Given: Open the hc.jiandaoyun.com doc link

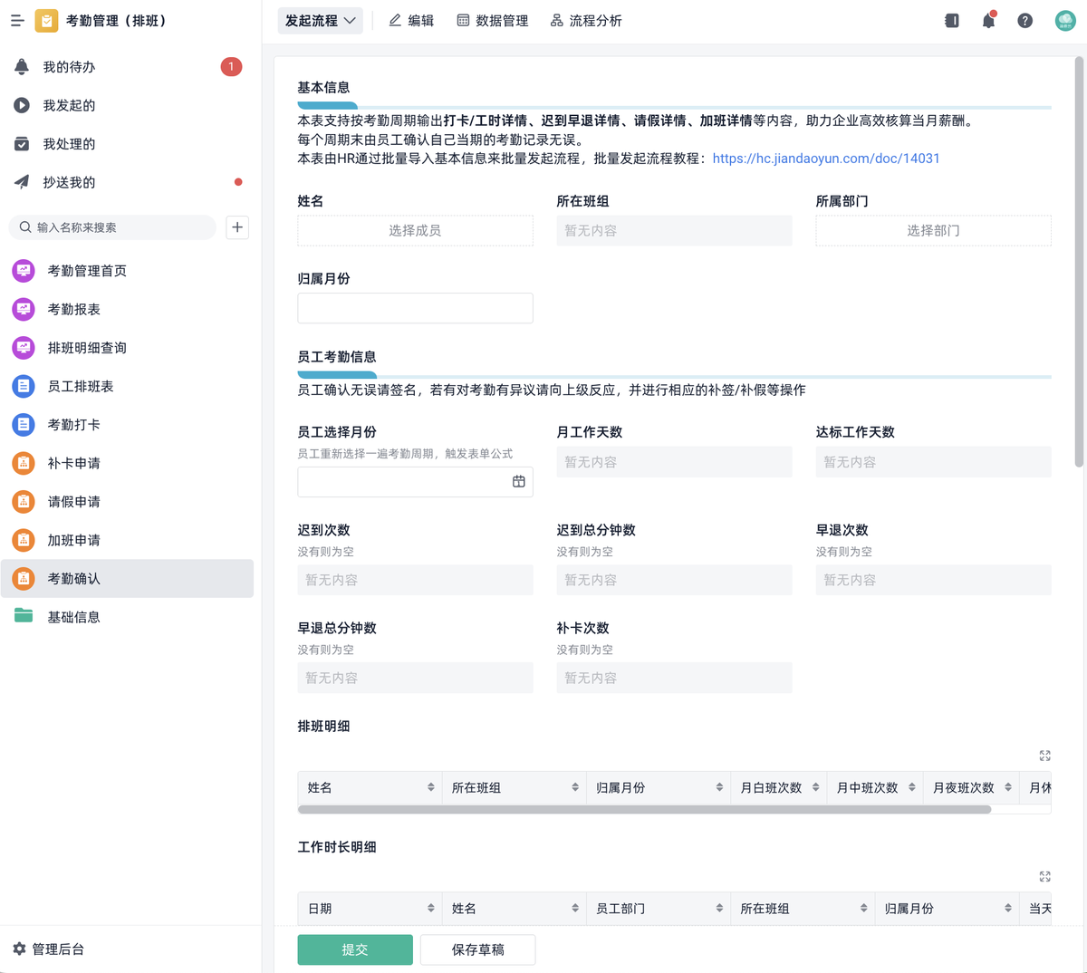Looking at the screenshot, I should [825, 158].
